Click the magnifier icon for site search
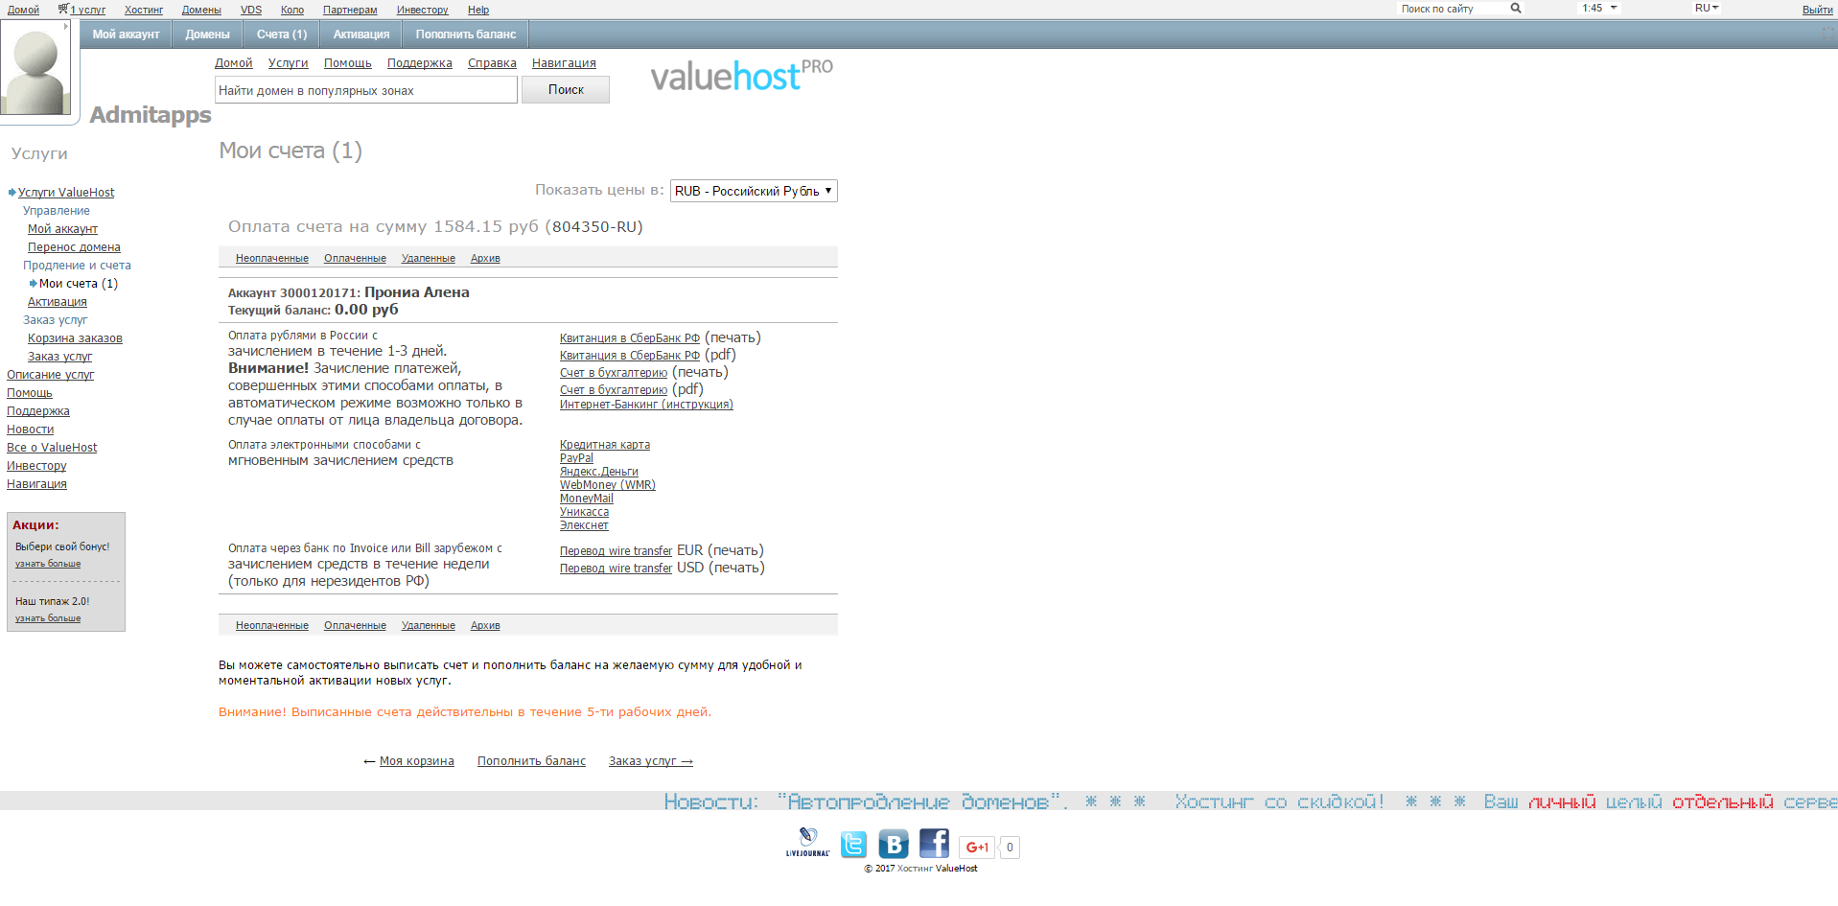 click(1515, 8)
